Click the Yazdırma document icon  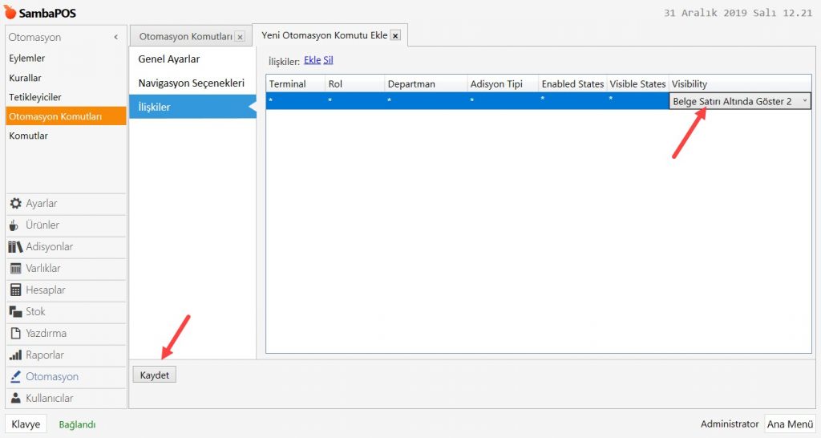tap(15, 334)
